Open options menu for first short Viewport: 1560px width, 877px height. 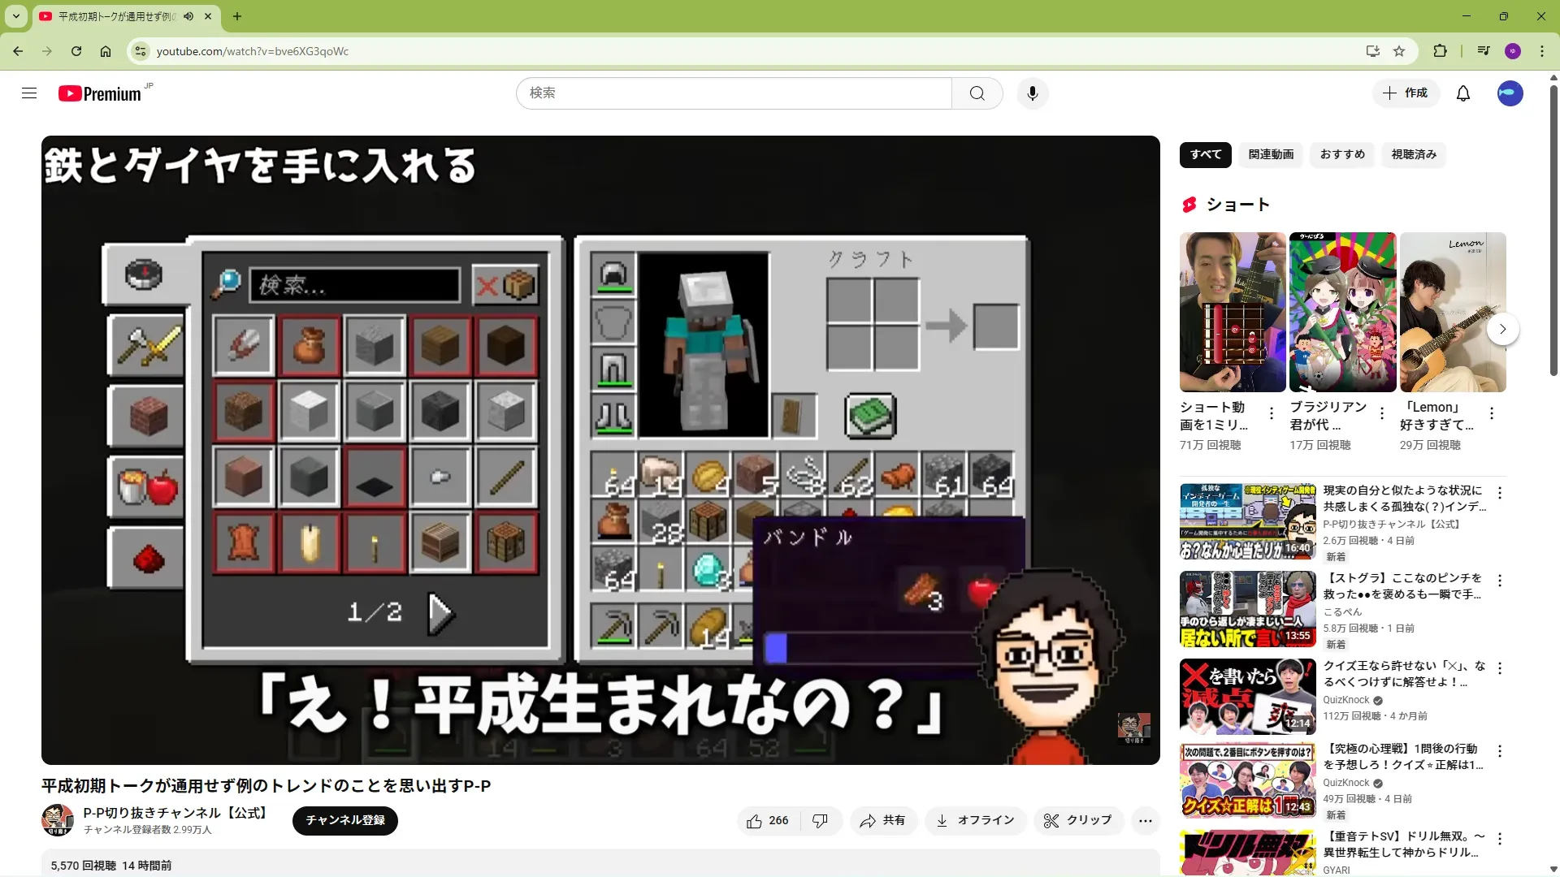[1272, 414]
